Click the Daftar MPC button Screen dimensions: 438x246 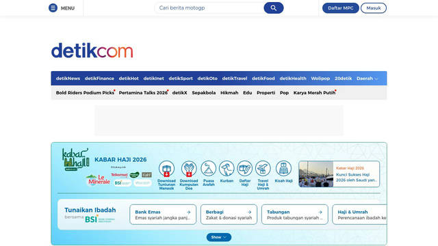click(341, 8)
